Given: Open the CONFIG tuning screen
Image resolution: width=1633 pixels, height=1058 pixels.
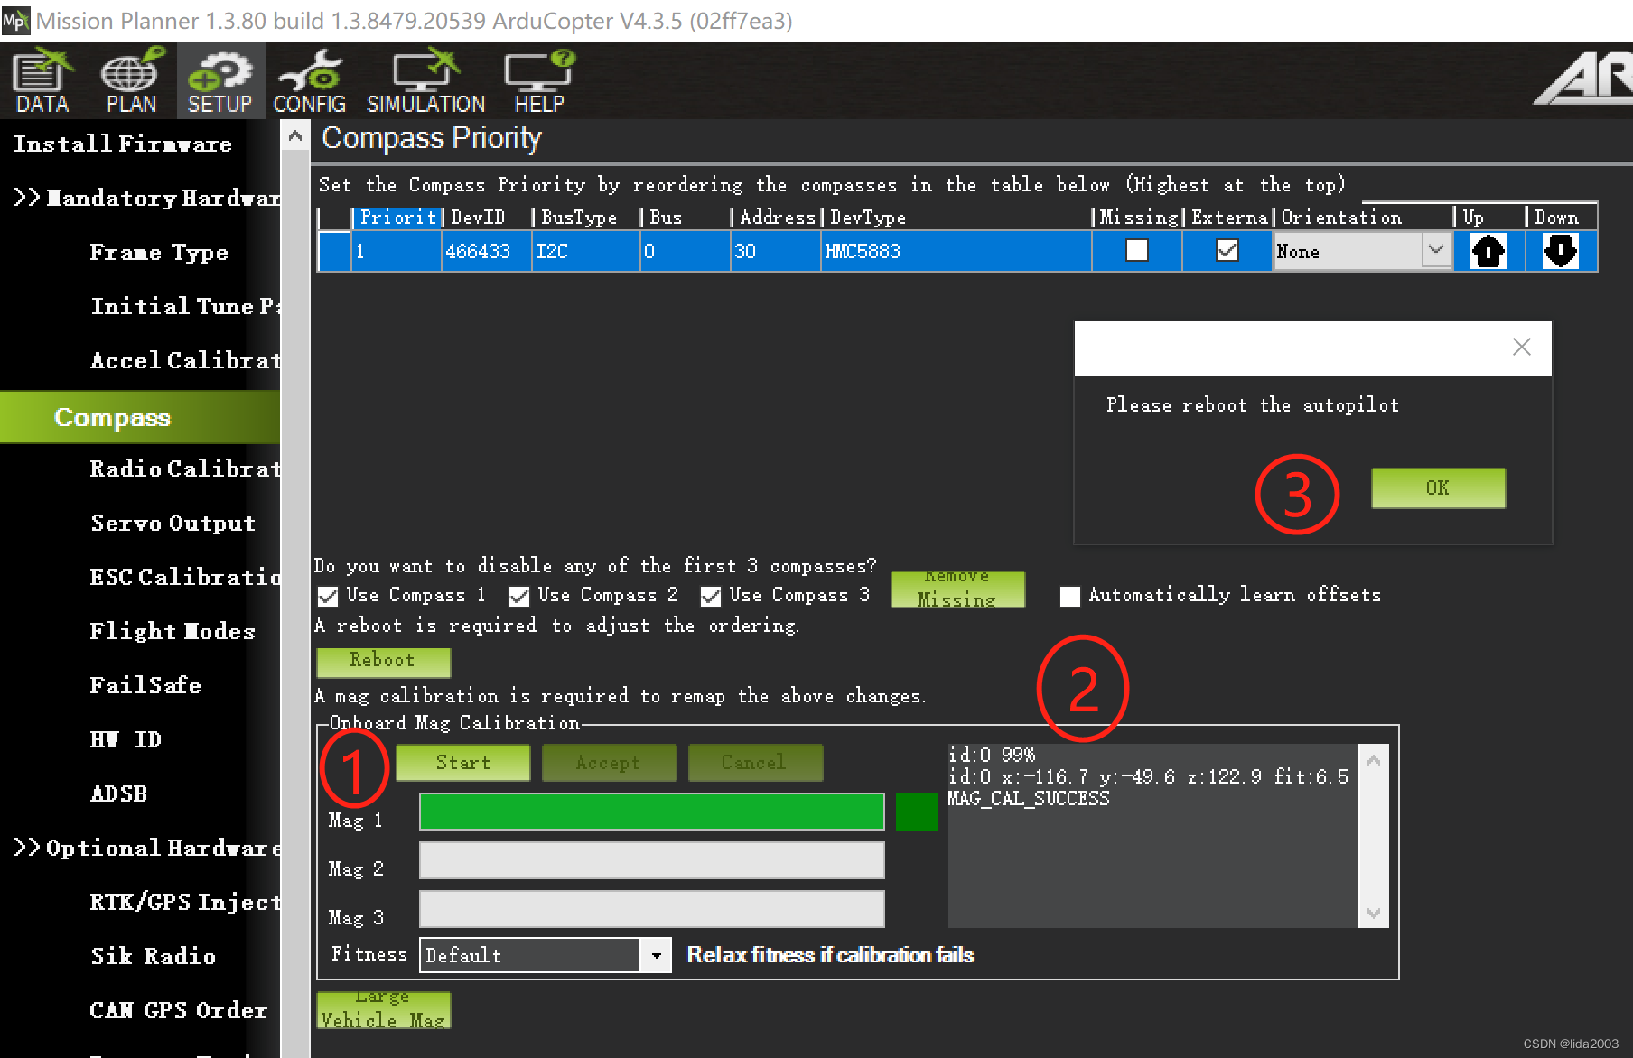Looking at the screenshot, I should tap(309, 80).
